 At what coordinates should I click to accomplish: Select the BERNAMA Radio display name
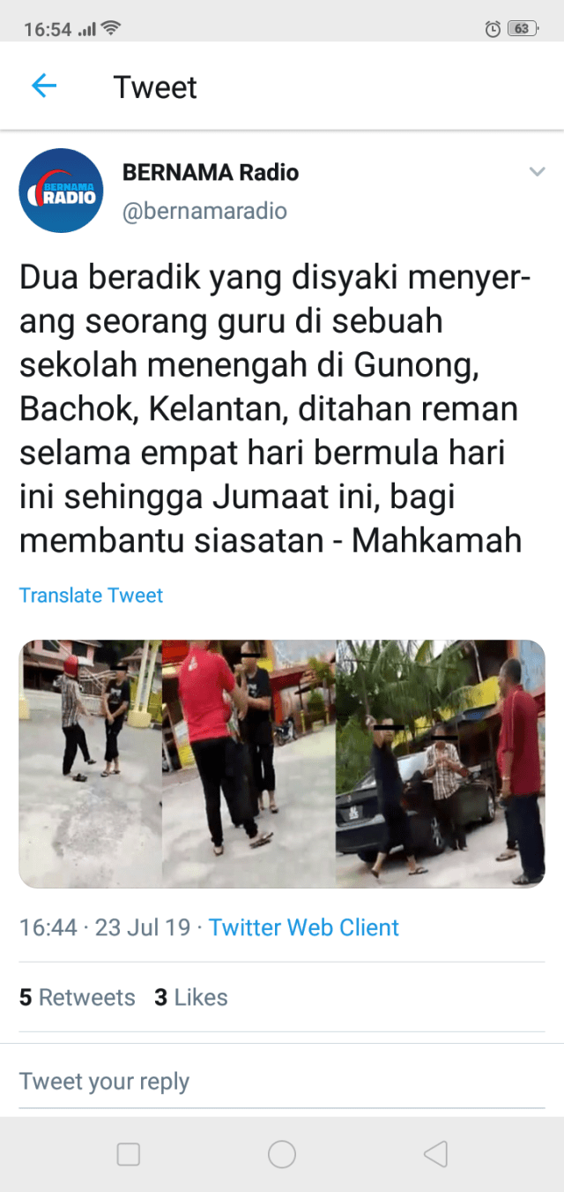pyautogui.click(x=211, y=173)
